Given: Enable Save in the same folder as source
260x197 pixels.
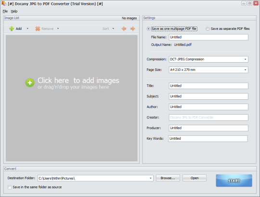Looking at the screenshot, I should (x=10, y=187).
